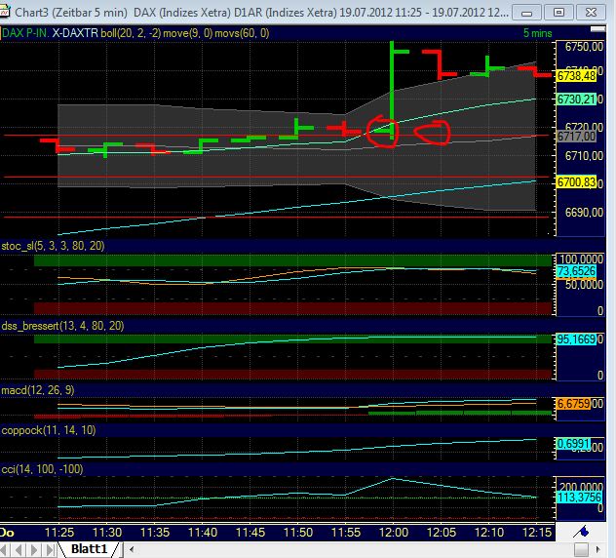Click the tab splitter handle next to Blatt1
Viewport: 616px width, 558px height.
point(122,549)
